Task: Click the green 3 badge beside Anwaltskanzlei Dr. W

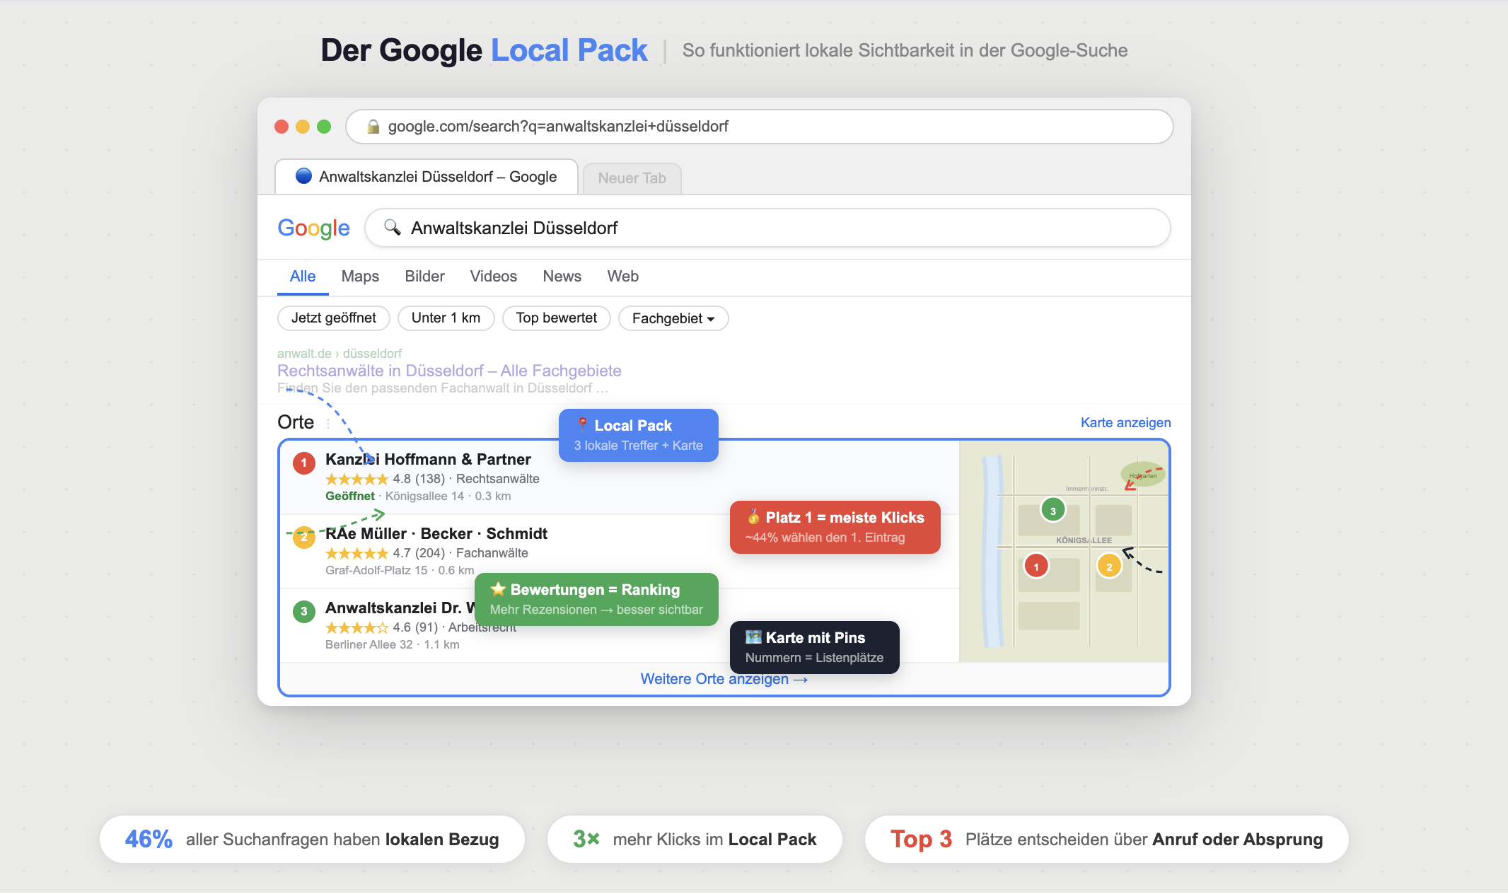Action: point(304,611)
